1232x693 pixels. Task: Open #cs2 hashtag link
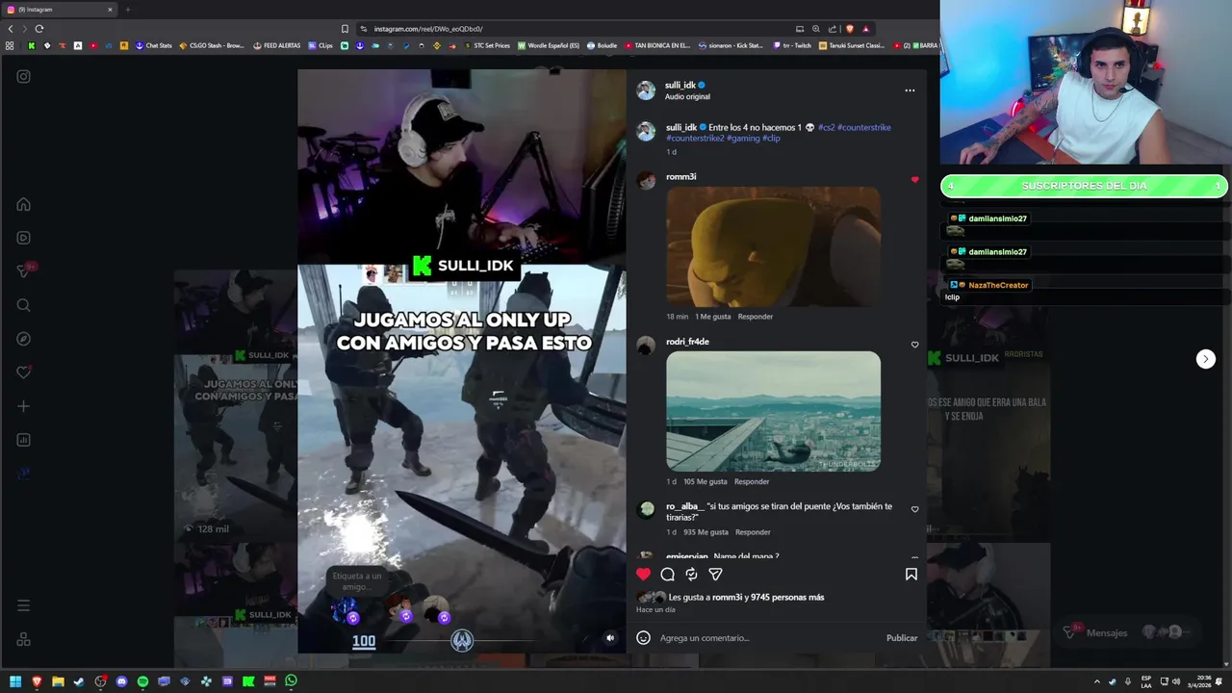click(826, 127)
